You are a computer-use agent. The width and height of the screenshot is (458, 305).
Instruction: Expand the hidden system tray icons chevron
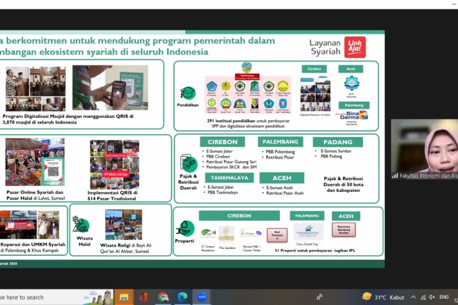tap(412, 297)
